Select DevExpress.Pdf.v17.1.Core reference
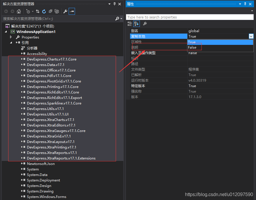The width and height of the screenshot is (256, 200). [x=49, y=76]
